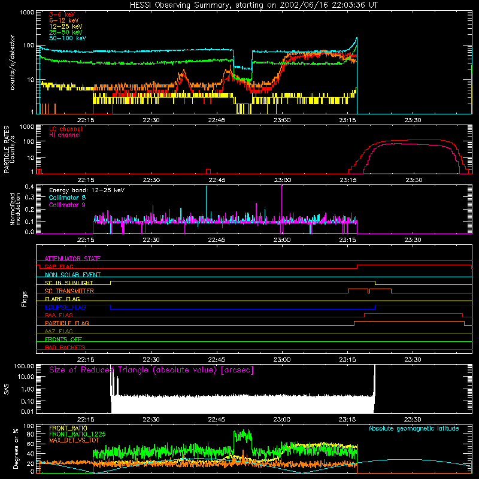Click 23:15 tick under the flags panel

[x=348, y=360]
